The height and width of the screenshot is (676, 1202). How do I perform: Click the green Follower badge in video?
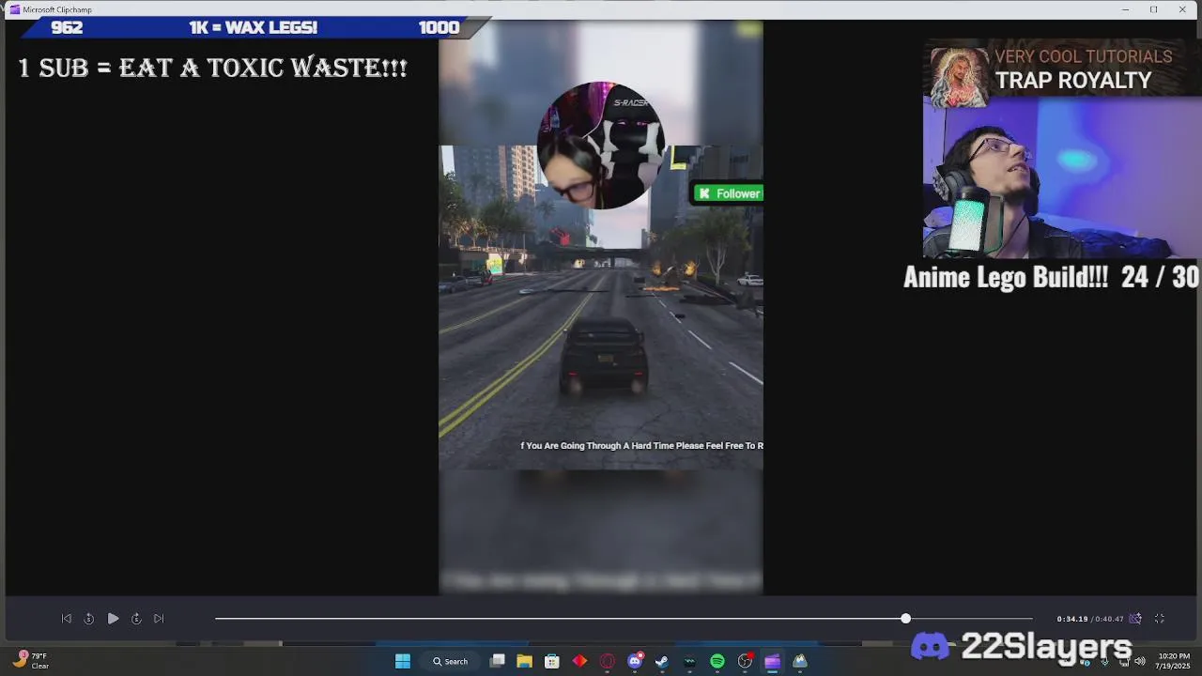[x=728, y=193]
